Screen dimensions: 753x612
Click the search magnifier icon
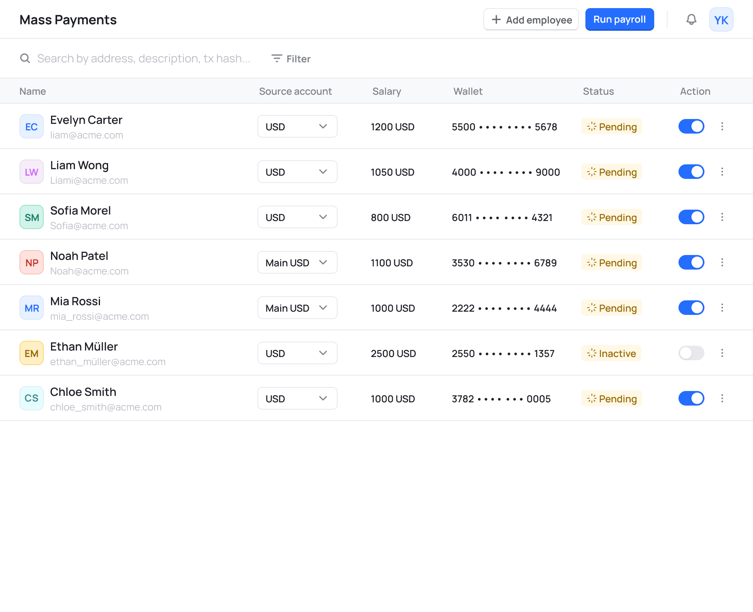25,58
